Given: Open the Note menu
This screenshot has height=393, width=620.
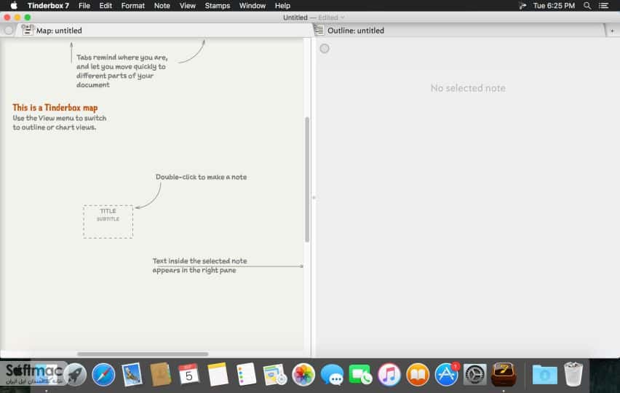Looking at the screenshot, I should pos(162,6).
